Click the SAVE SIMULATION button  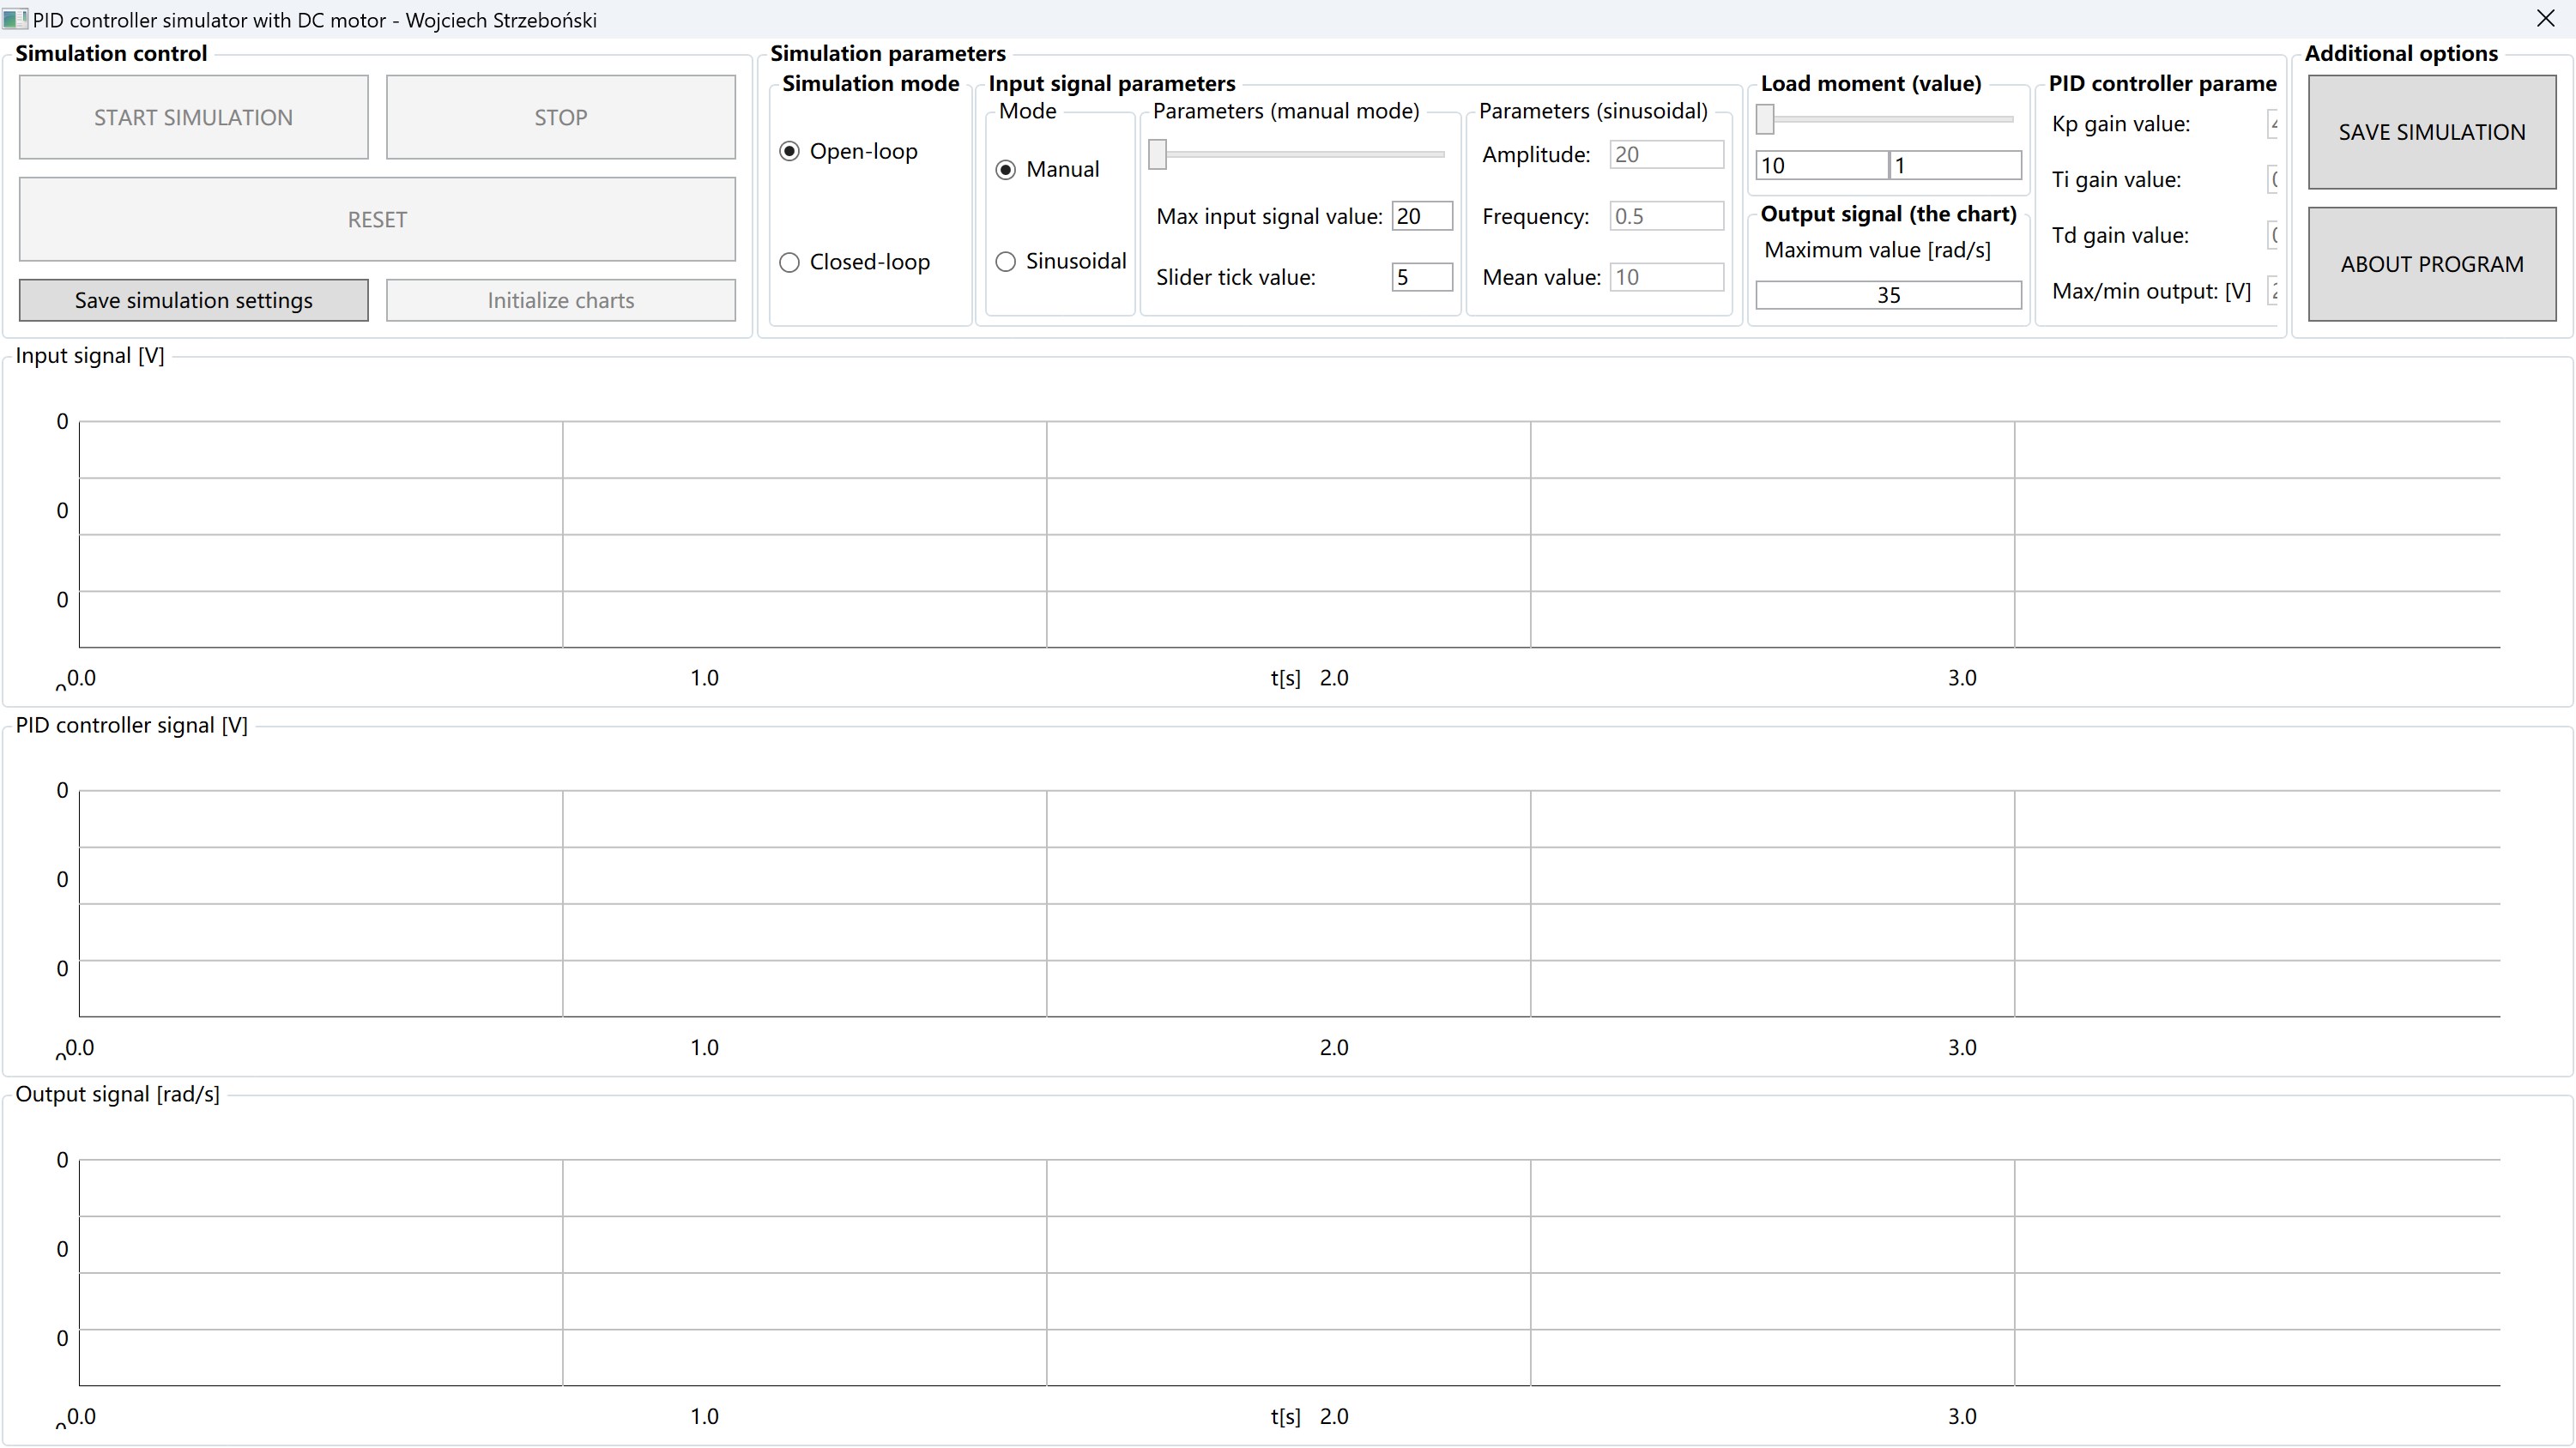point(2431,132)
